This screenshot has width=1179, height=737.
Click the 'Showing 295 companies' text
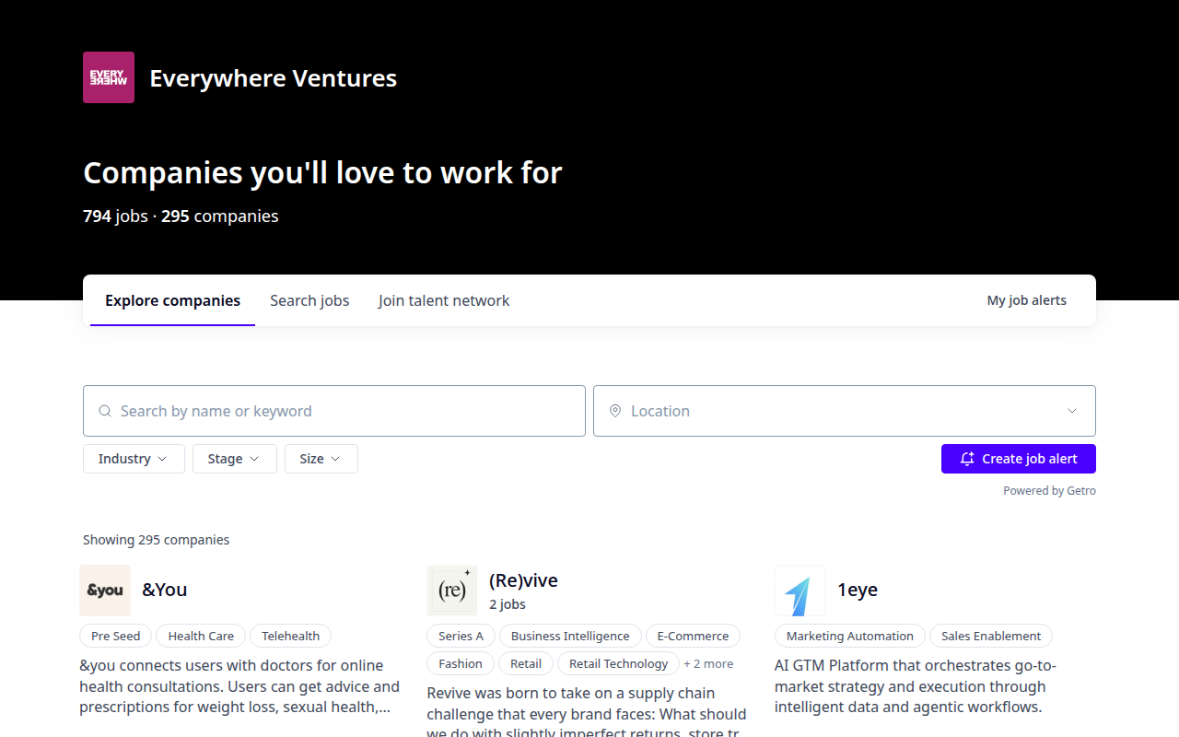[x=157, y=540]
